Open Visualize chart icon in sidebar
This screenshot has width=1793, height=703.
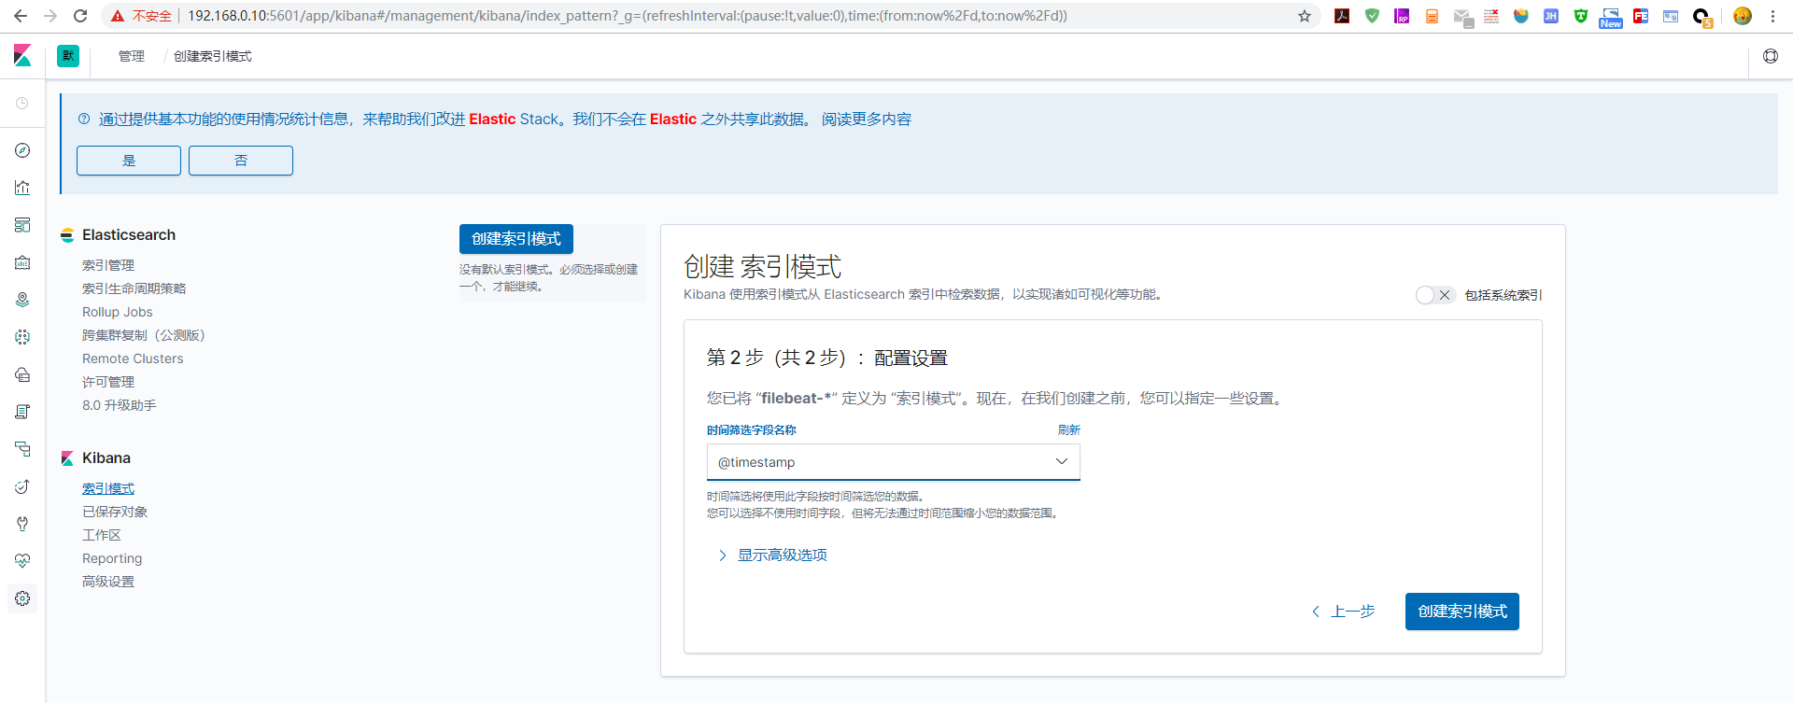click(22, 188)
